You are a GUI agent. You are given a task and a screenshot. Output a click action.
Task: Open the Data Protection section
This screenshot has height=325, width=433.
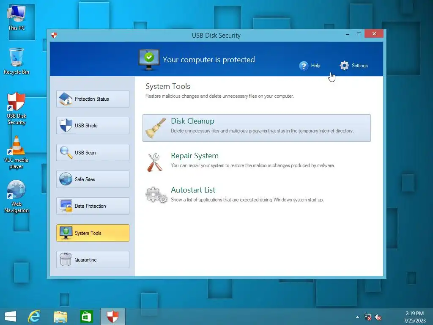coord(93,206)
